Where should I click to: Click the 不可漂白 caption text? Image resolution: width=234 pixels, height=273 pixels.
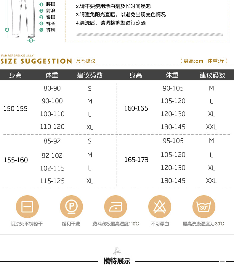pos(160,224)
